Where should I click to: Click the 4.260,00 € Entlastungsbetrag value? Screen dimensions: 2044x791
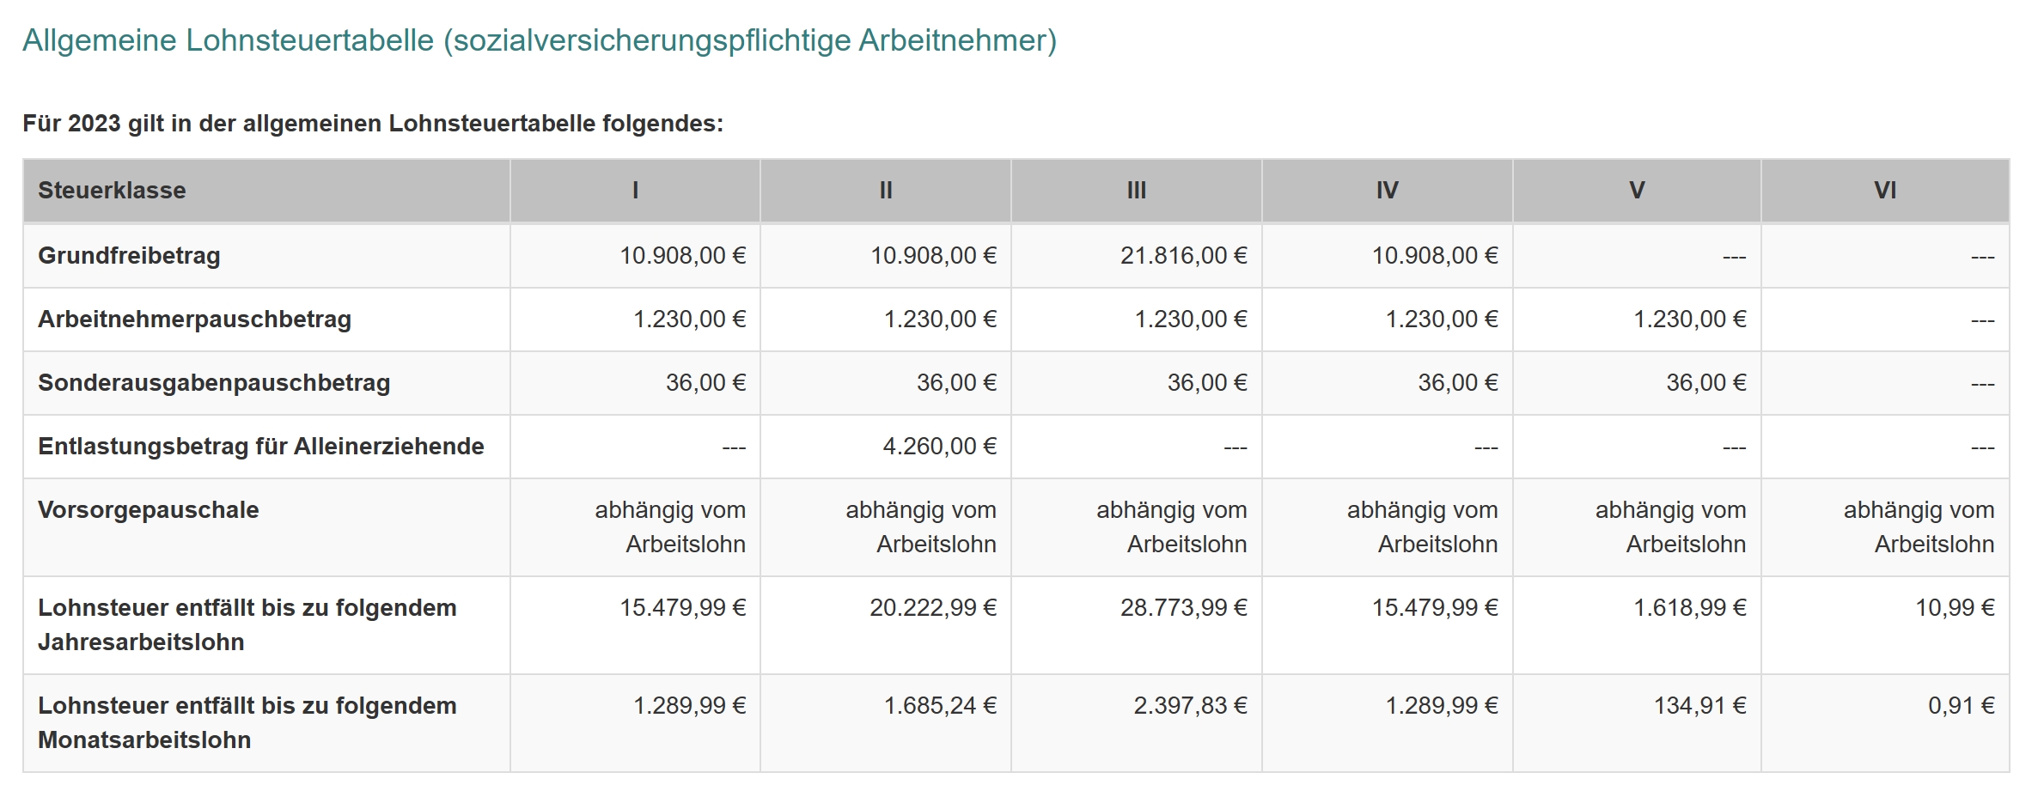click(x=939, y=446)
